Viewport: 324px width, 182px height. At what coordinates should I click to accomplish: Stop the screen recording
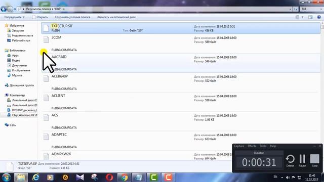315,161
